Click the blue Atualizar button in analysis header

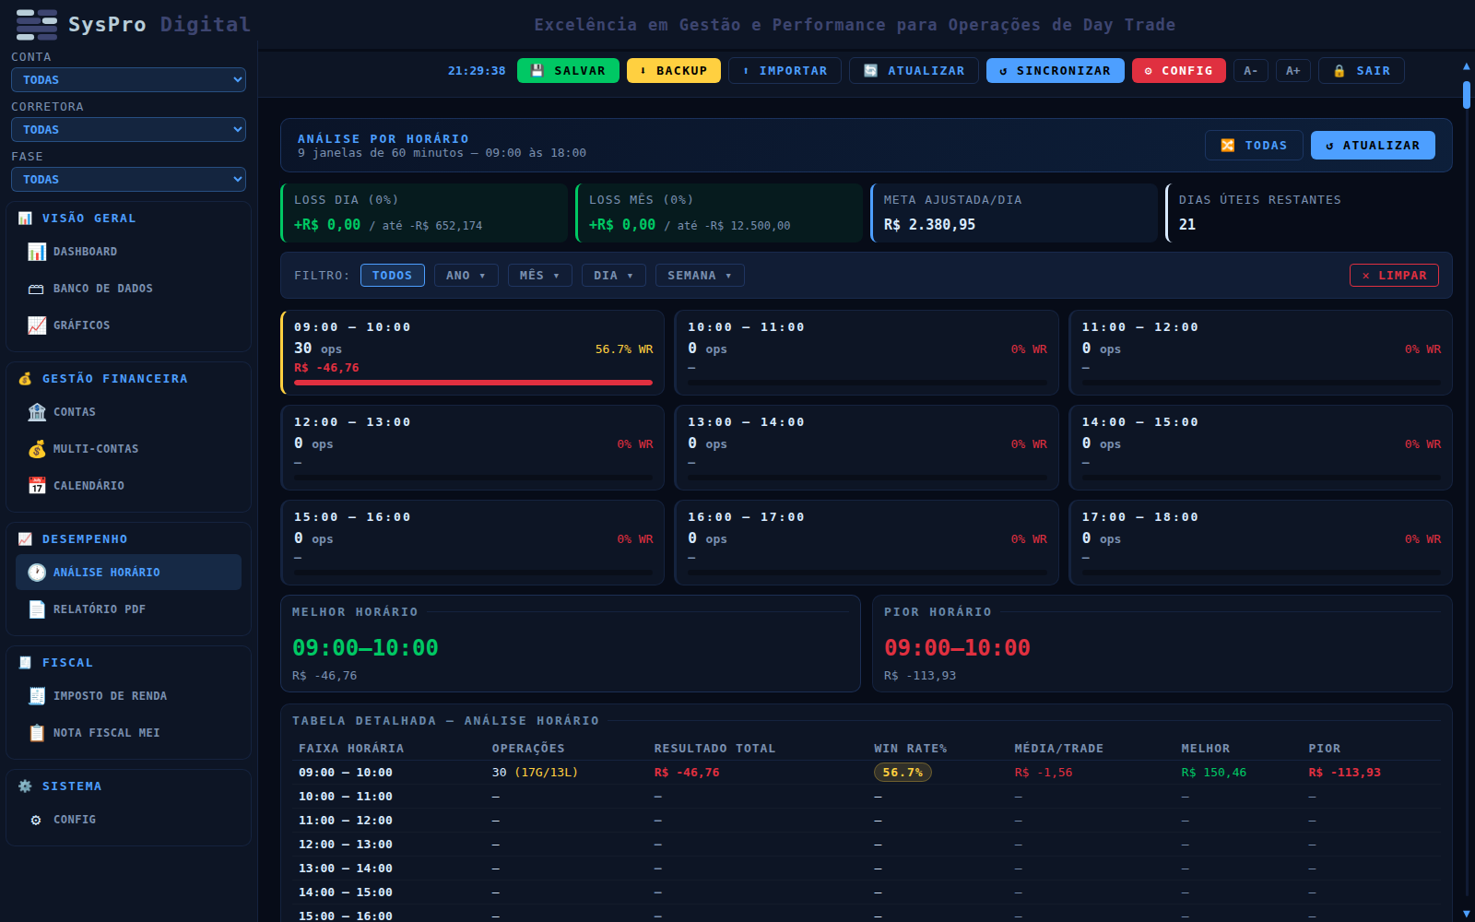1373,146
